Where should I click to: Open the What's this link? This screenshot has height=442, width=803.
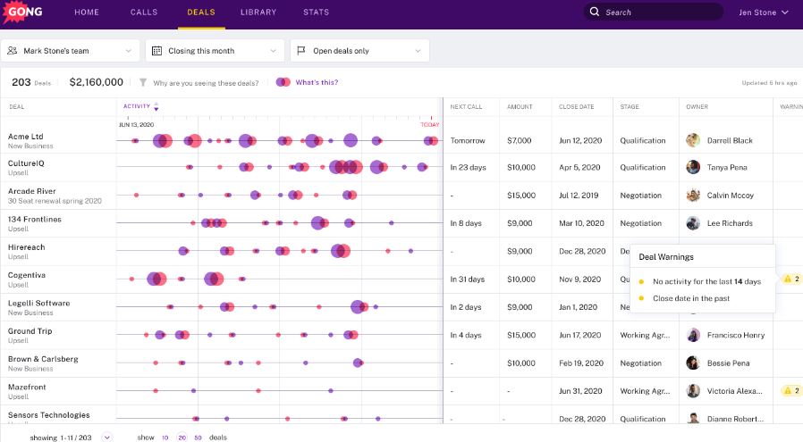[x=317, y=82]
